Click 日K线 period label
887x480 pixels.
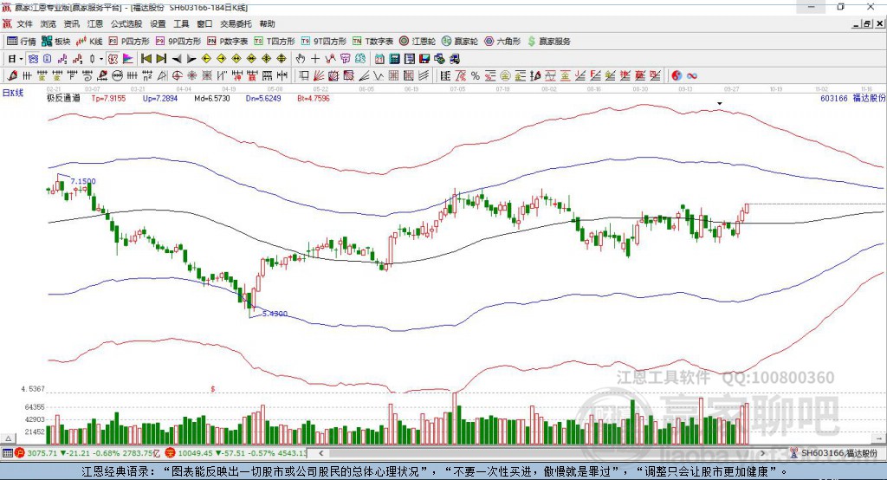(x=13, y=93)
